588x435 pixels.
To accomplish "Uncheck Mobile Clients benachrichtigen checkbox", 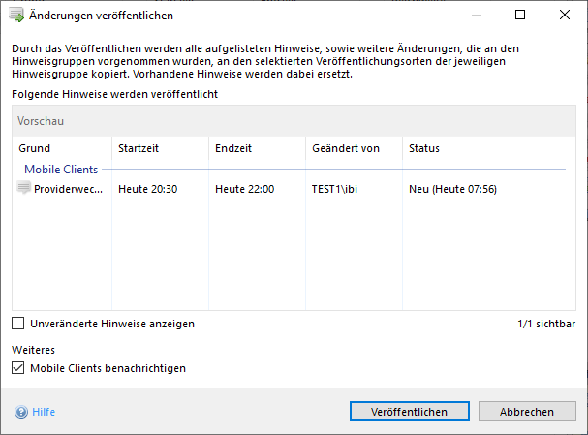I will point(18,368).
